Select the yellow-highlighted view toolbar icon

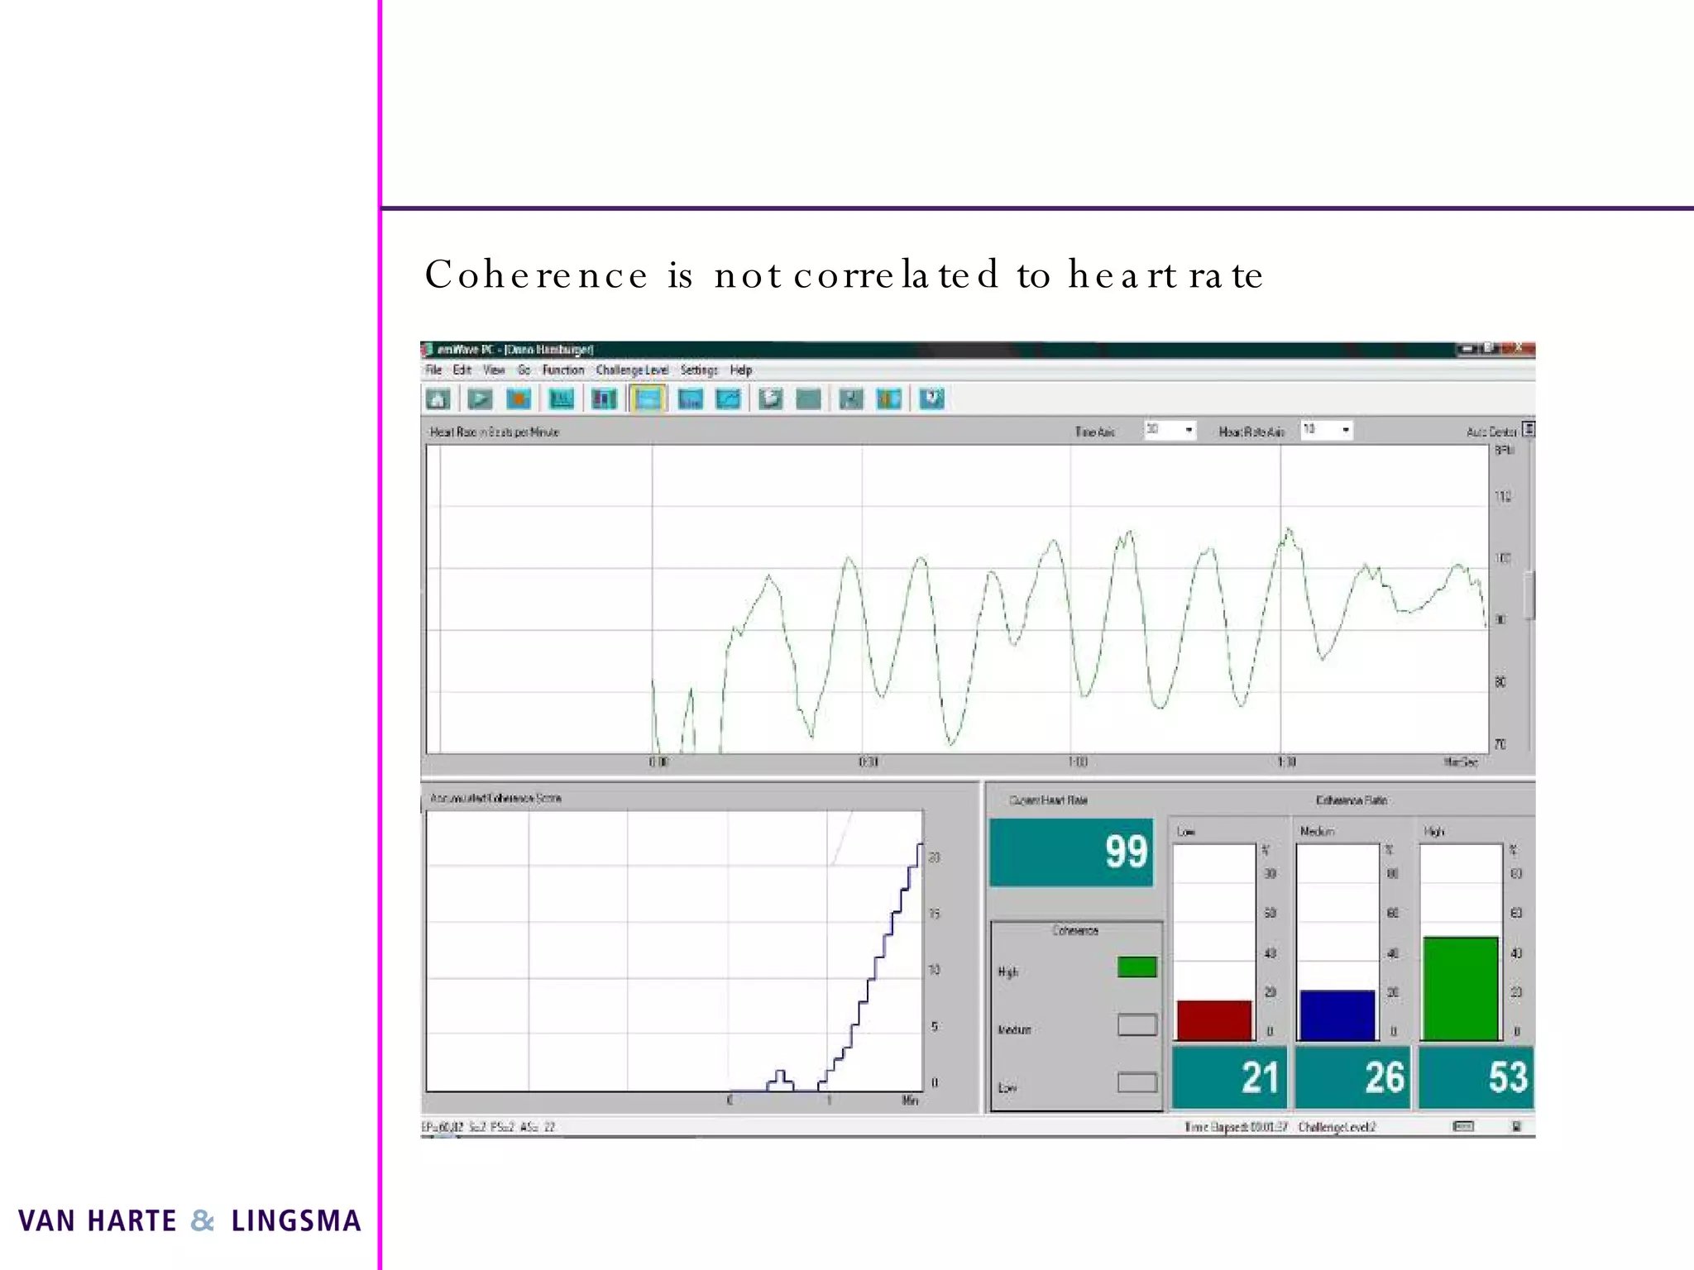[647, 399]
